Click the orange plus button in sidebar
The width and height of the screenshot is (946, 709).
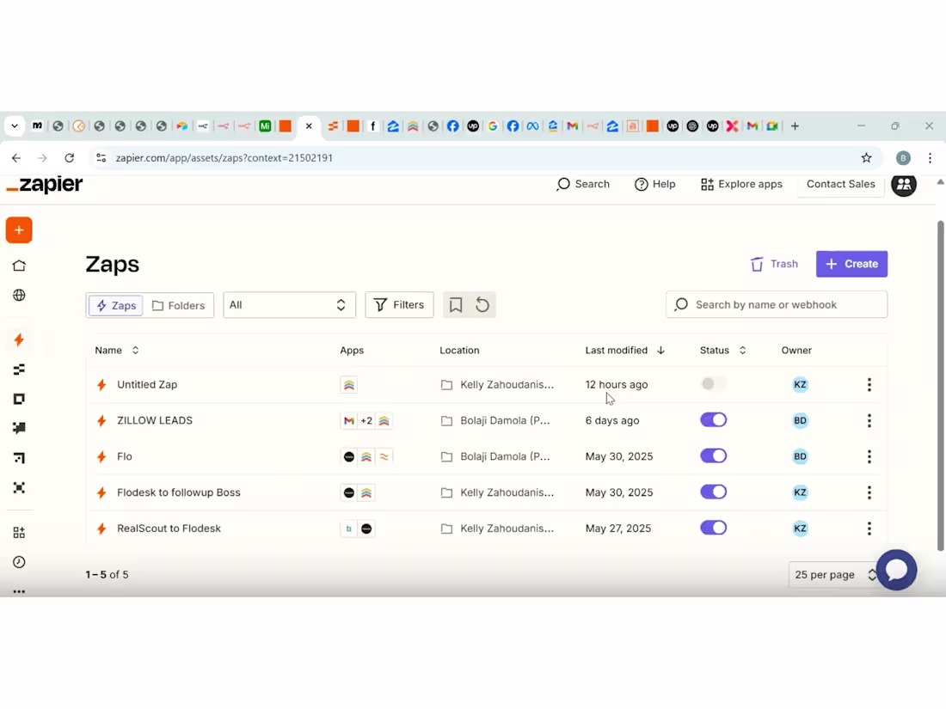pyautogui.click(x=19, y=230)
